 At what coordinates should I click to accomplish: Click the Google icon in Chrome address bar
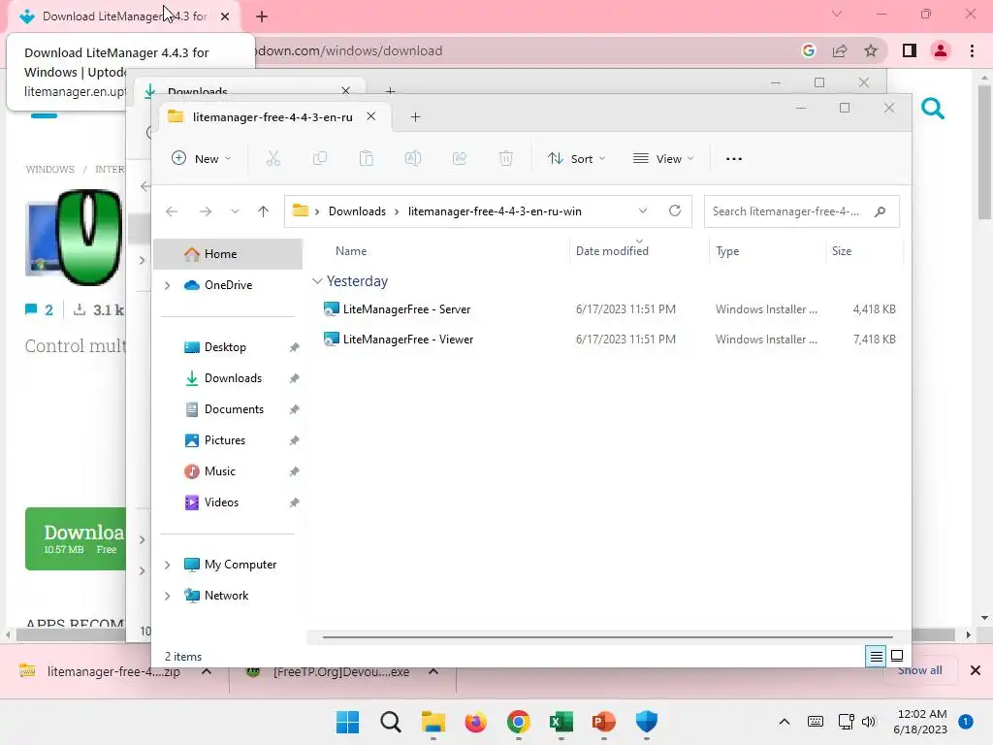click(809, 50)
